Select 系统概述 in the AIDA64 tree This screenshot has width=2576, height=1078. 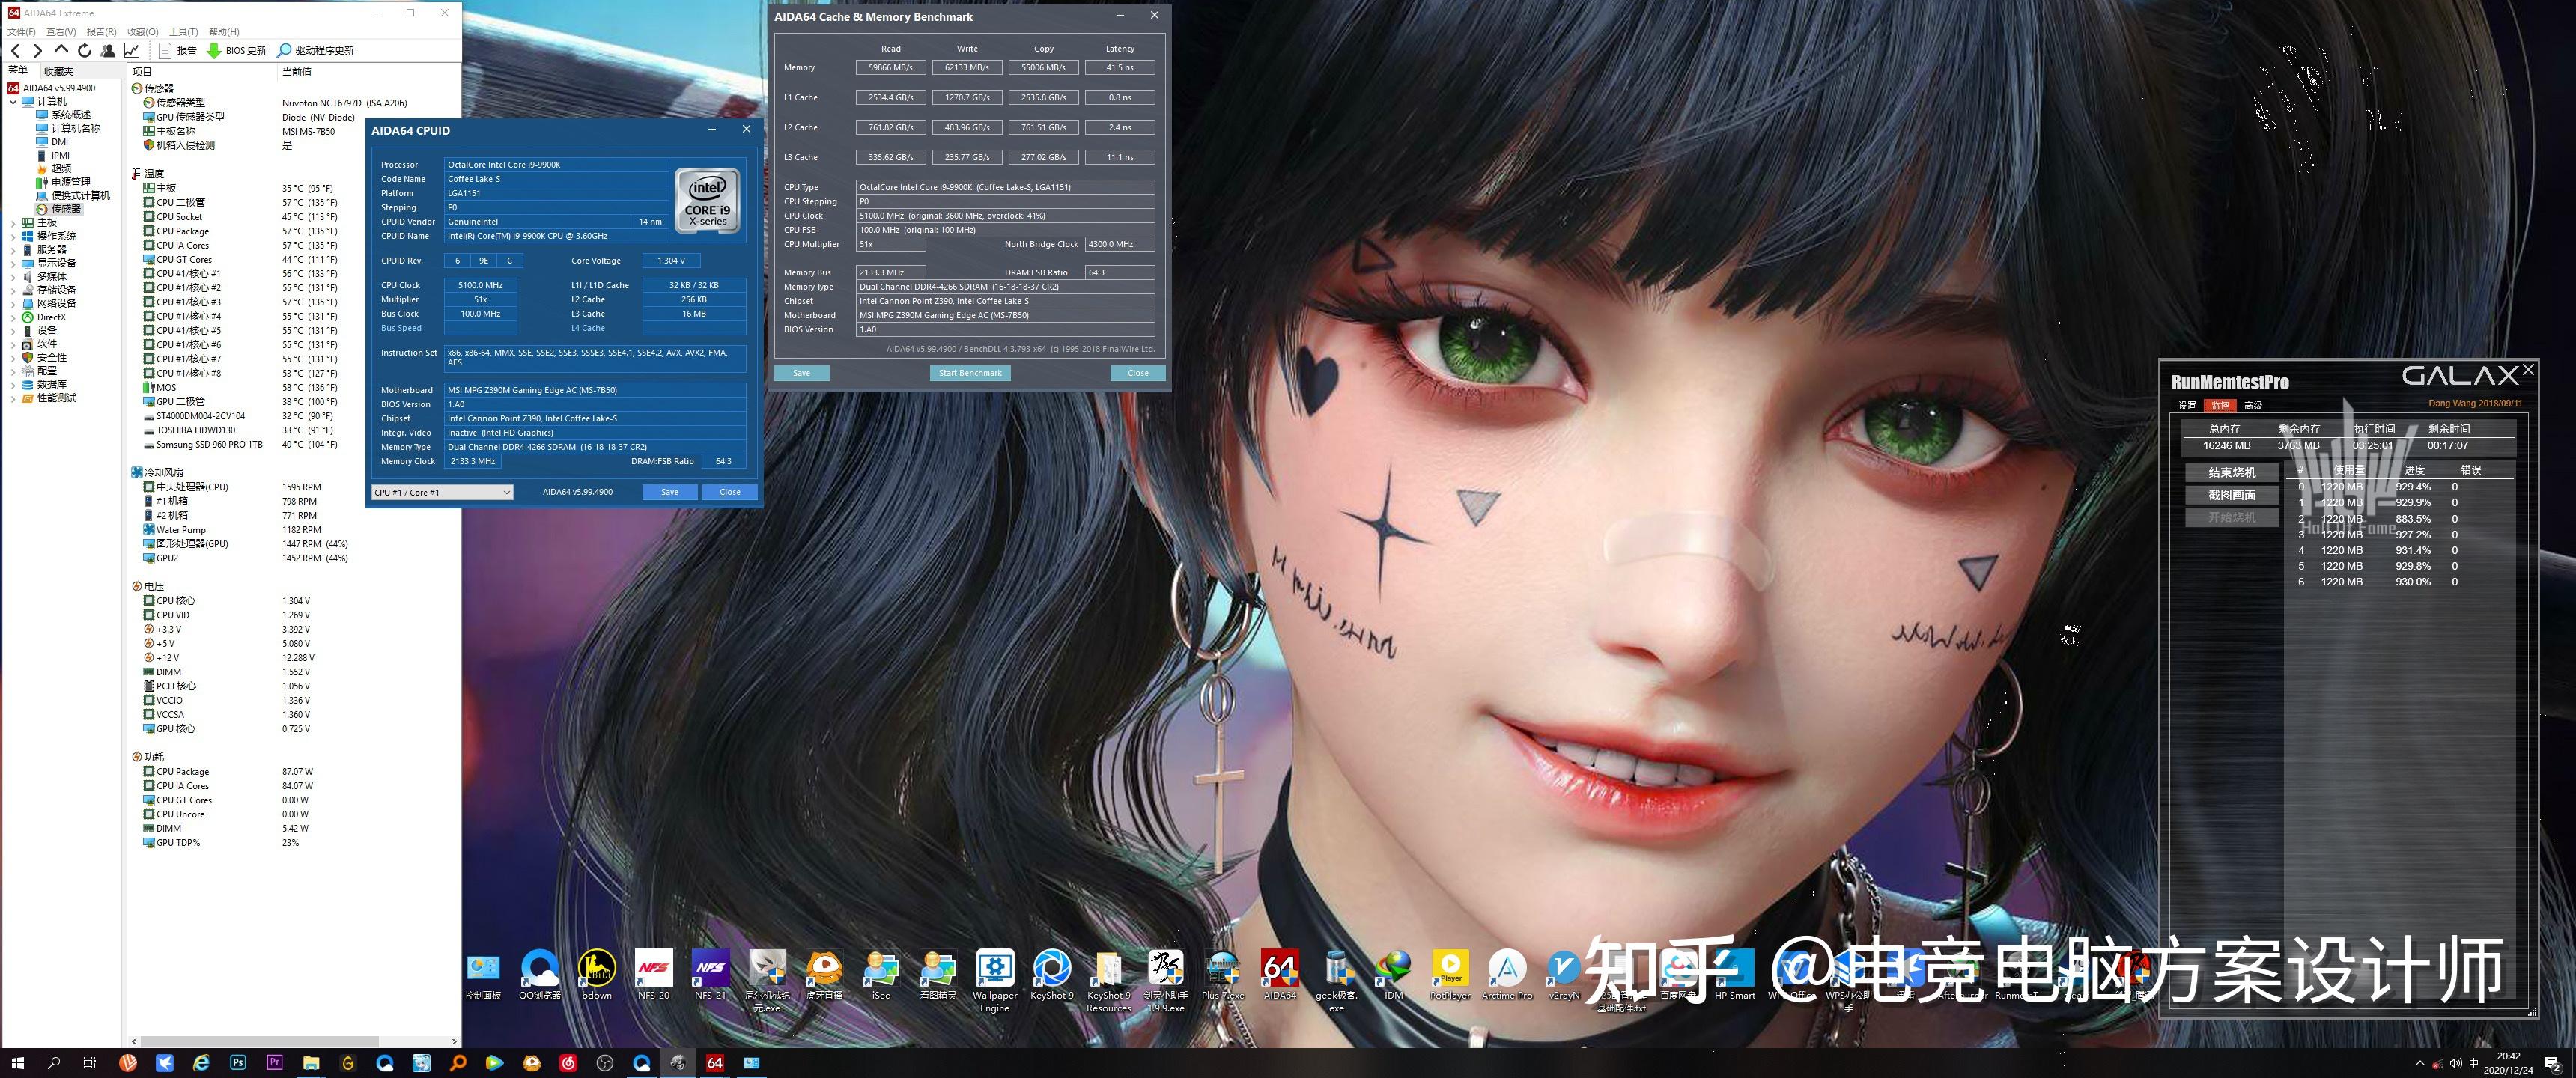(x=70, y=115)
